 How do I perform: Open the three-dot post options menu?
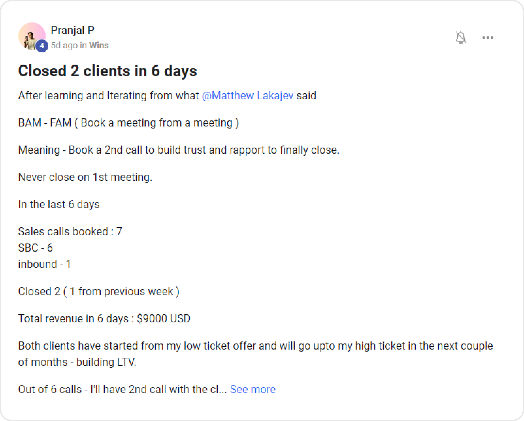(488, 37)
